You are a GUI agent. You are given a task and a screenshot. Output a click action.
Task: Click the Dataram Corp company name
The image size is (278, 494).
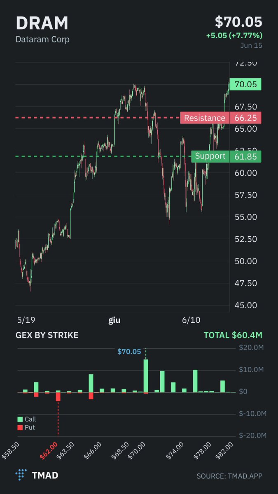pos(42,40)
